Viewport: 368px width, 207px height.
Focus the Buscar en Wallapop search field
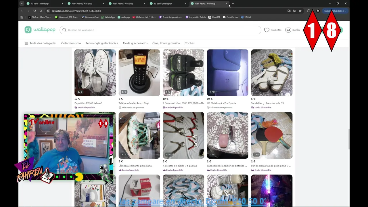pos(160,30)
